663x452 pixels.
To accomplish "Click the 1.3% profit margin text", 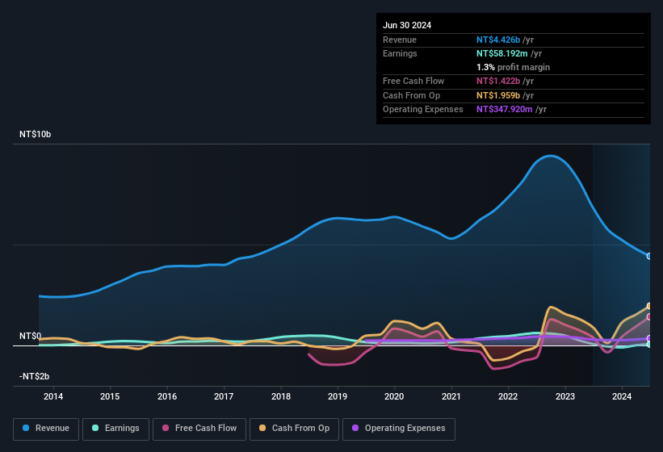I will click(513, 67).
